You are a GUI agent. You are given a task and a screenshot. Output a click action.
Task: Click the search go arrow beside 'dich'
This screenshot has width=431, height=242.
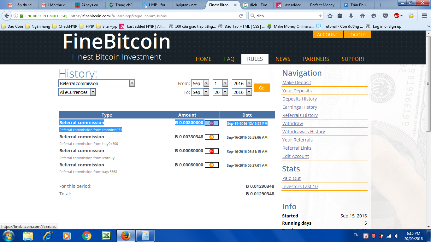pyautogui.click(x=320, y=16)
